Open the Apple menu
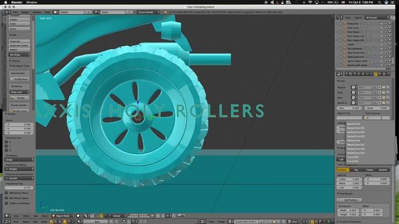Viewport: 399px width, 224px height. click(x=6, y=2)
